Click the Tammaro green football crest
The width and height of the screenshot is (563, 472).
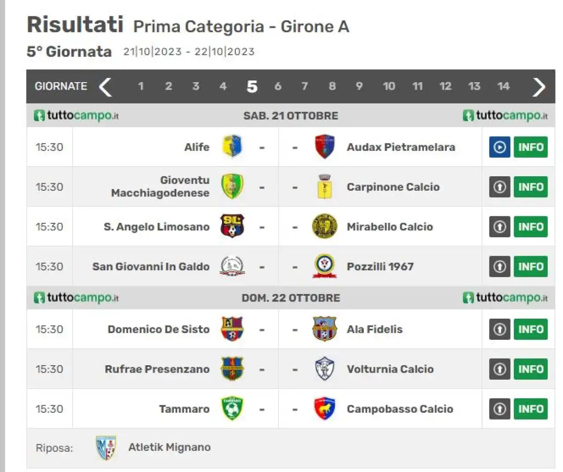click(x=232, y=408)
